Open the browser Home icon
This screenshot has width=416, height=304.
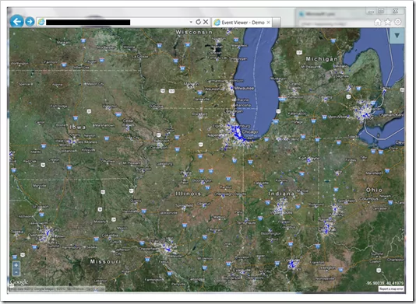click(x=378, y=22)
